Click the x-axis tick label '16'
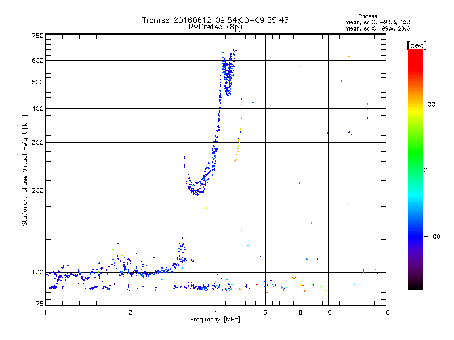The image size is (454, 340). [386, 312]
